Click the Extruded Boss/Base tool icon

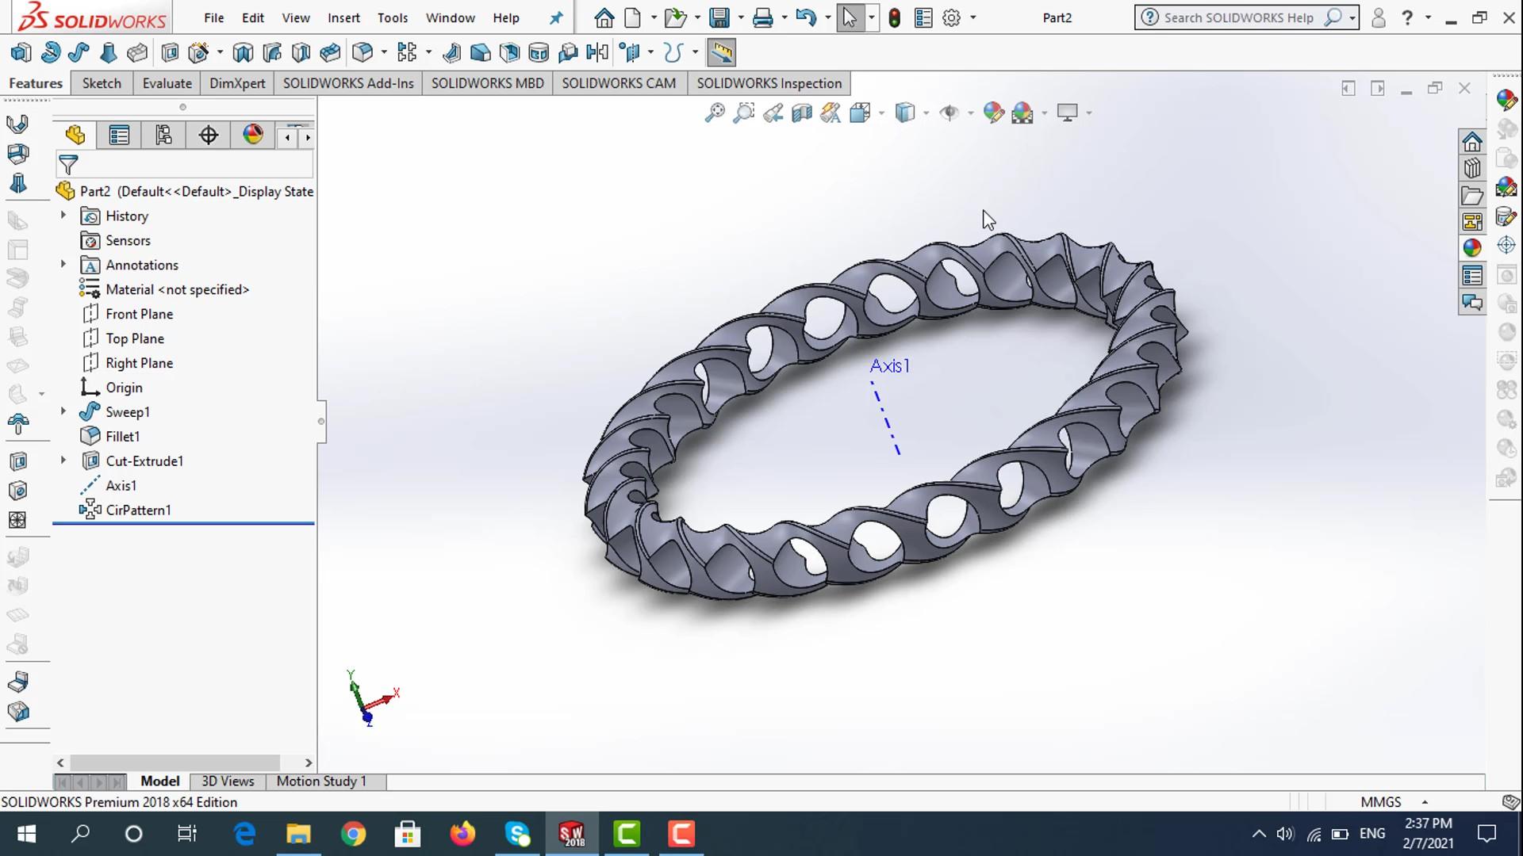[x=21, y=53]
